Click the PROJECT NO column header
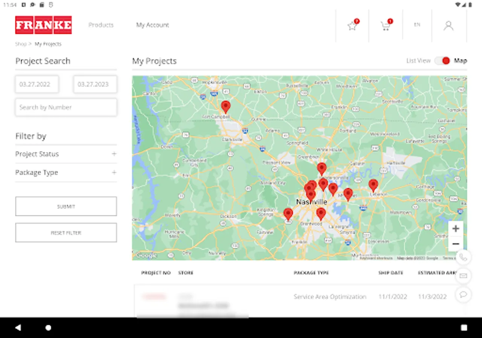Viewport: 482px width, 338px height. coord(156,273)
